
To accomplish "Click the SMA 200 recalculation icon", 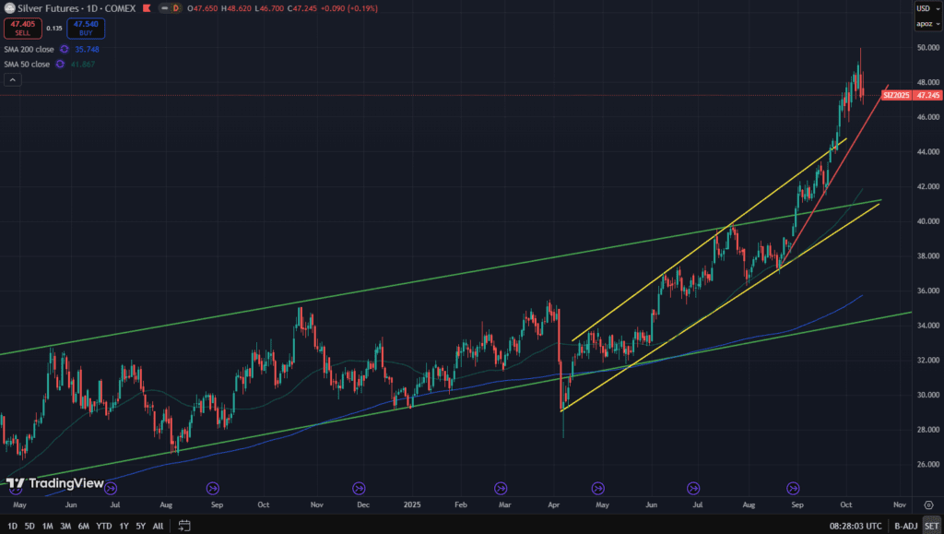I will point(65,49).
